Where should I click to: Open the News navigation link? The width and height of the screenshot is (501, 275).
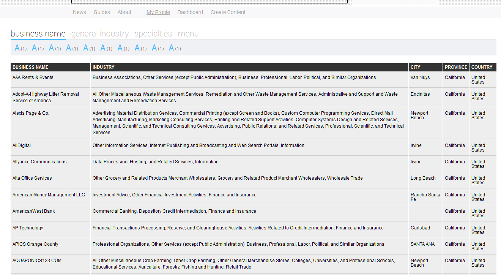(79, 12)
